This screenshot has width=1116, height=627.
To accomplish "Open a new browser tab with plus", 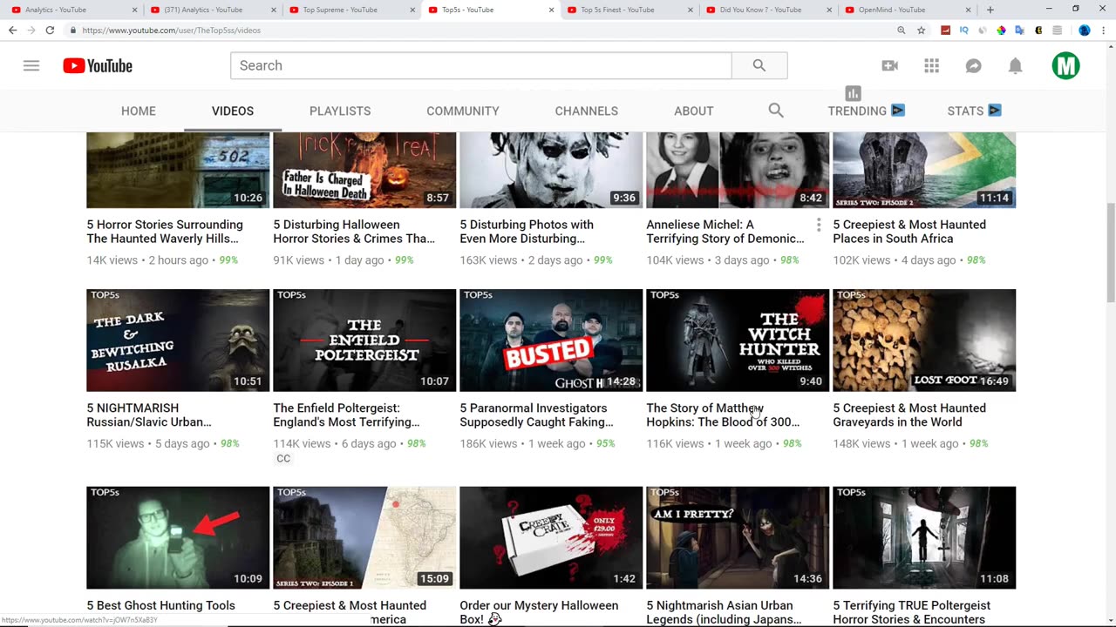I will coord(990,10).
